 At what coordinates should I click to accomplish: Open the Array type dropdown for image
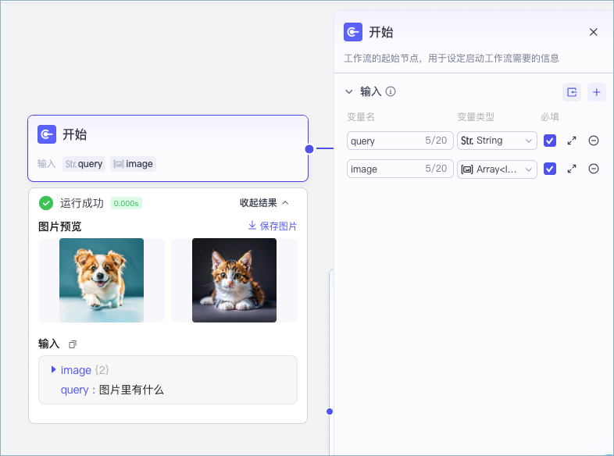pos(497,169)
